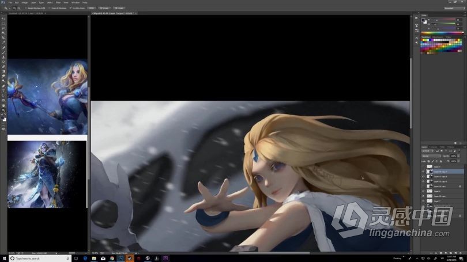Open Chrome from the taskbar
The height and width of the screenshot is (262, 467).
click(x=112, y=259)
